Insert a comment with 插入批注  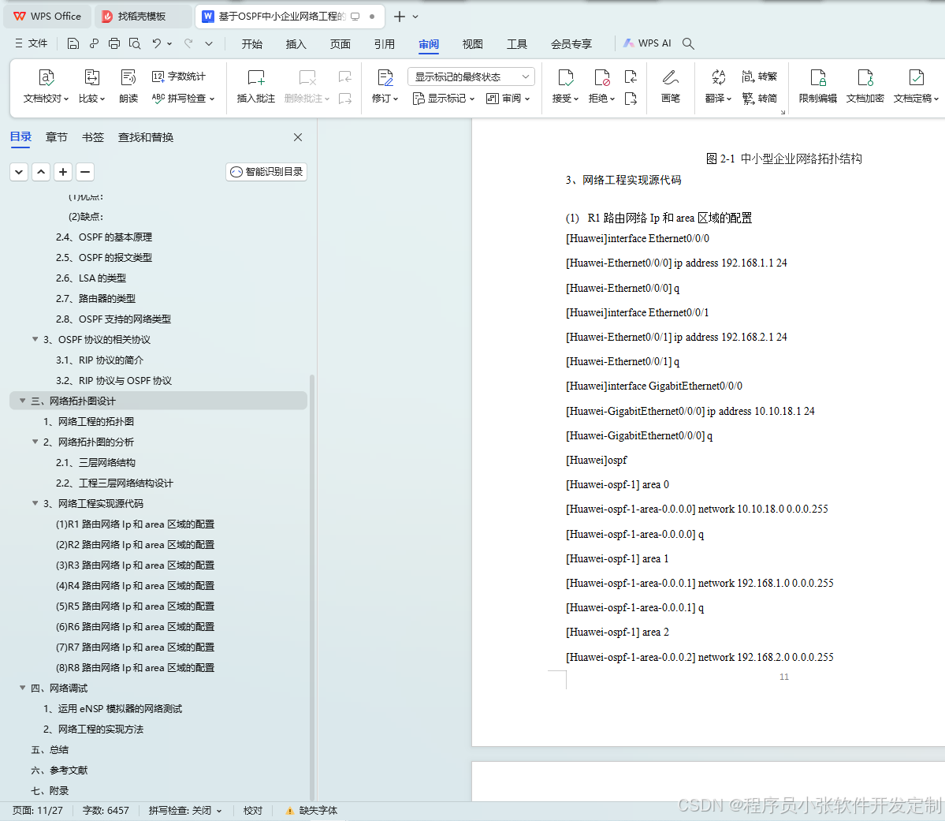[255, 87]
